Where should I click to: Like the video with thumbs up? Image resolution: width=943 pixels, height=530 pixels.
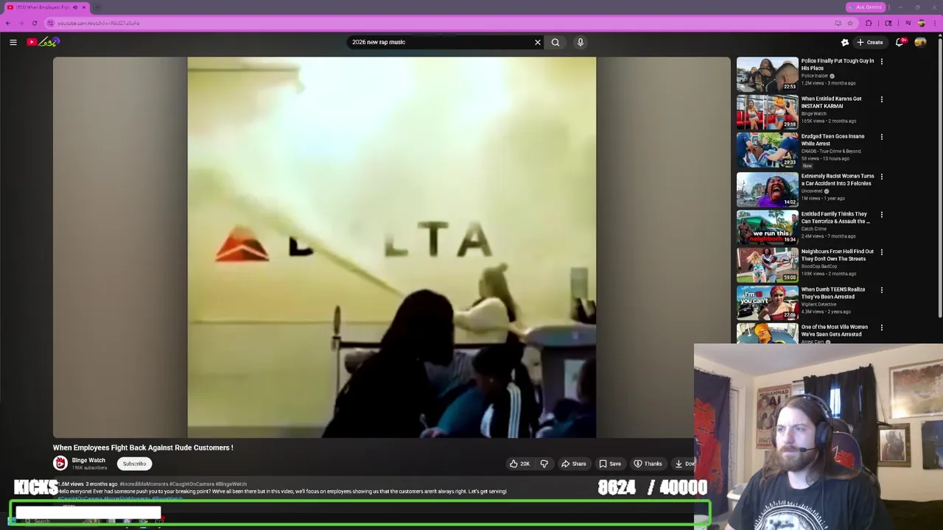[x=519, y=464]
